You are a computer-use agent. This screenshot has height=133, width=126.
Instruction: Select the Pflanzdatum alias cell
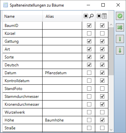(x=62, y=73)
